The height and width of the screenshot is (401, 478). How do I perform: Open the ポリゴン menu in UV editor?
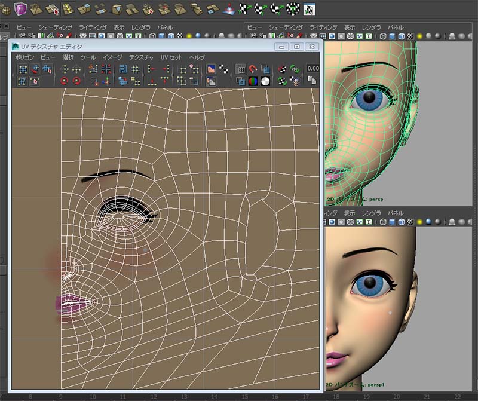24,57
